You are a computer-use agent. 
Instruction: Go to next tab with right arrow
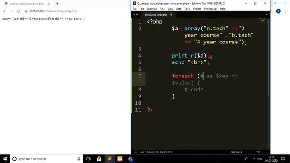(x=137, y=14)
